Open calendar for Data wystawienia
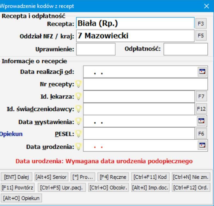 coord(201,121)
